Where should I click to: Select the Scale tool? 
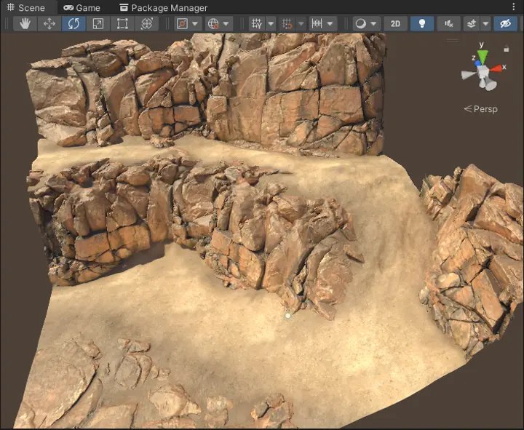point(98,24)
